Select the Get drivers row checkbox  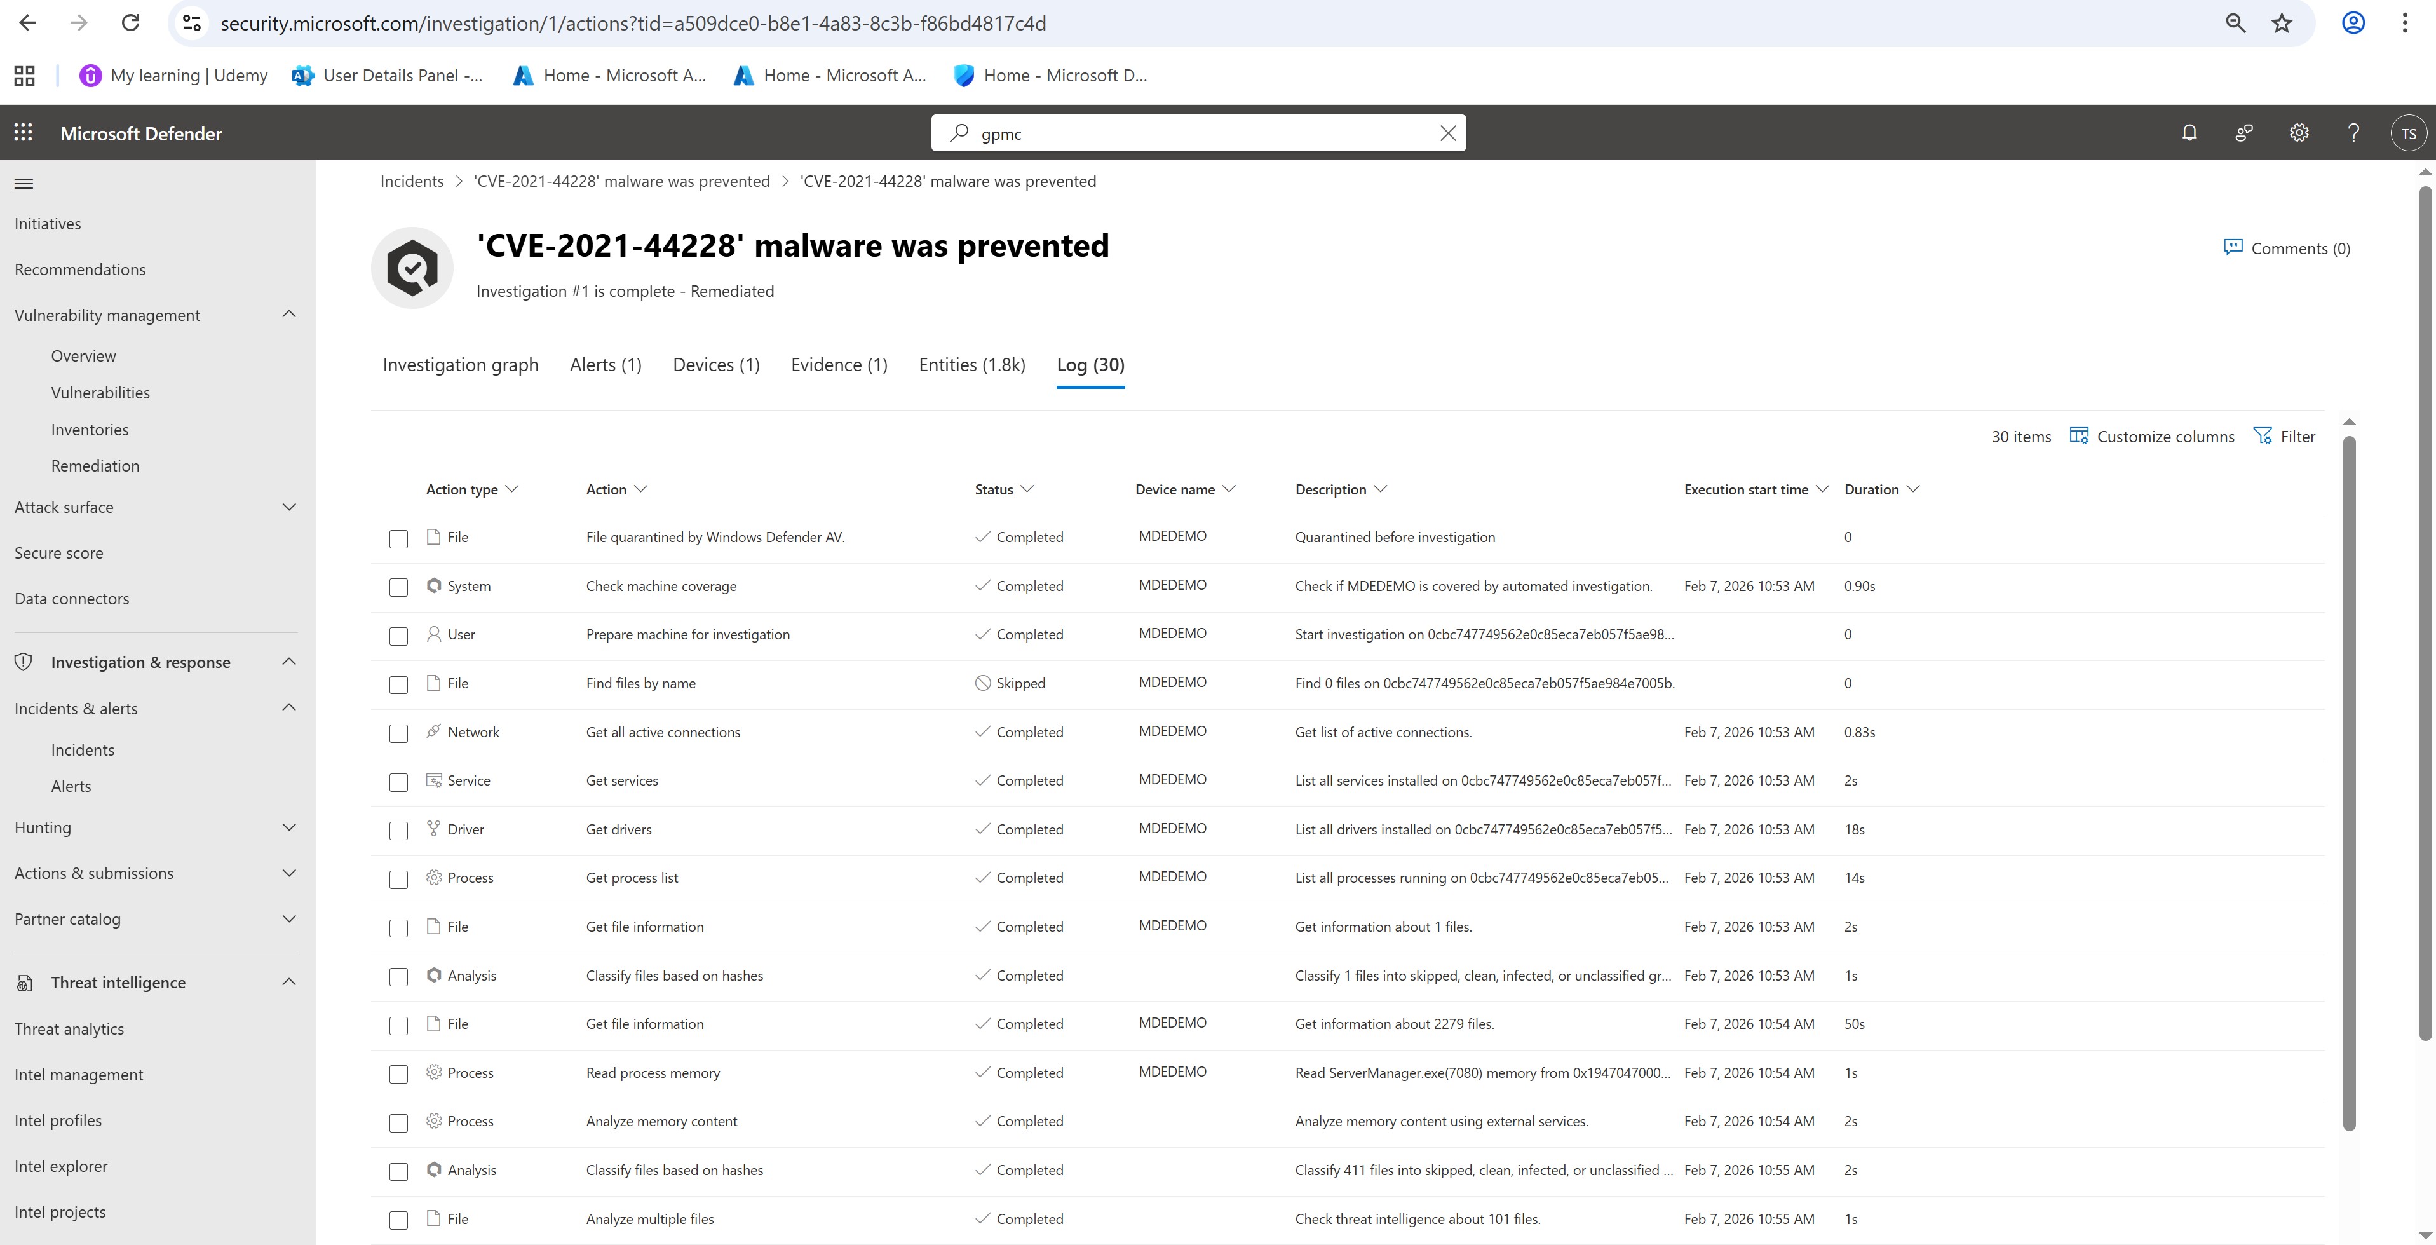[x=398, y=831]
